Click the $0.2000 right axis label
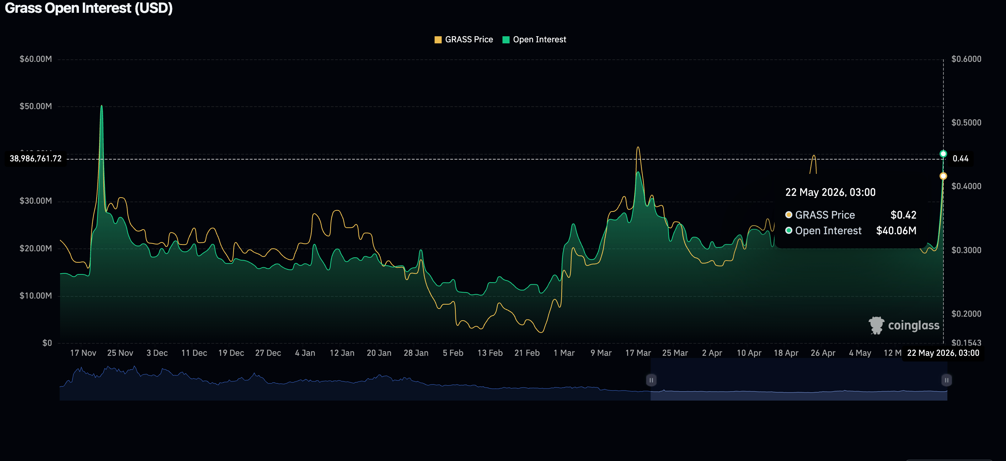The image size is (1006, 461). coord(966,313)
